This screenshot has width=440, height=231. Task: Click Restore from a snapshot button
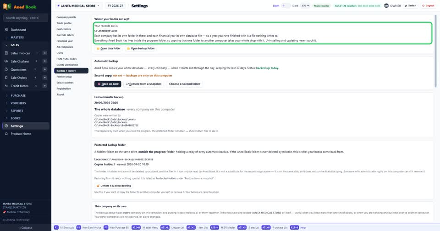click(x=143, y=84)
